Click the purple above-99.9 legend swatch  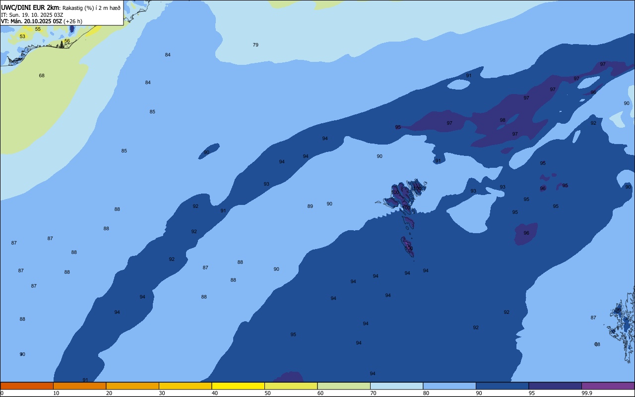(608, 386)
